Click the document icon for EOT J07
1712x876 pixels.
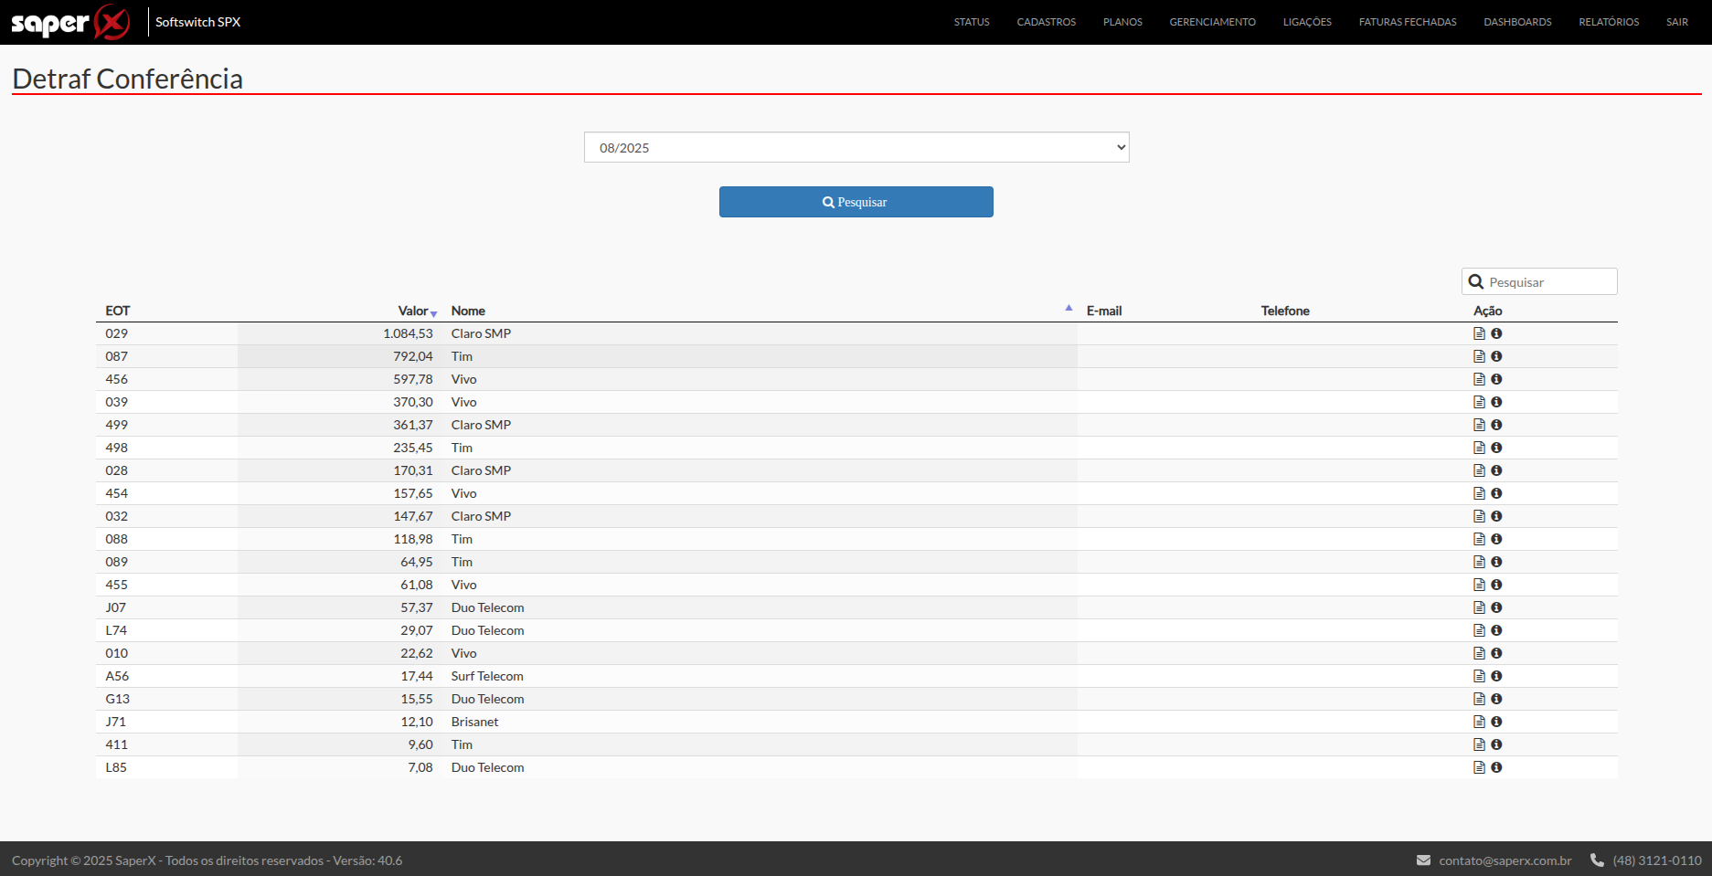[x=1479, y=607]
